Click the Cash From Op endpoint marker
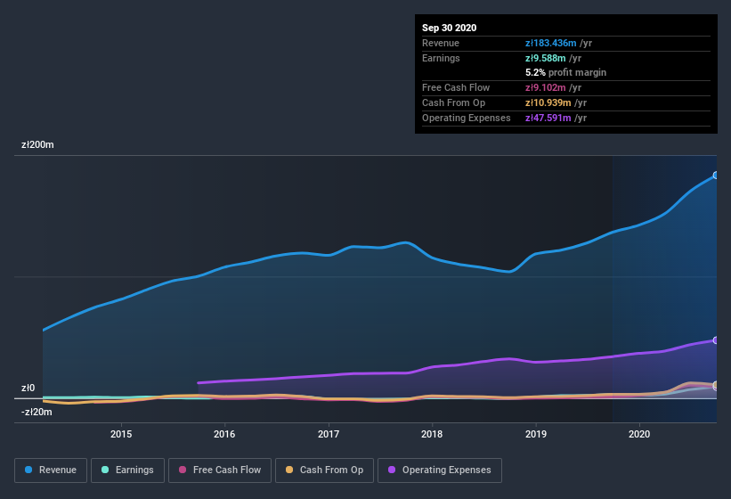 pyautogui.click(x=716, y=385)
